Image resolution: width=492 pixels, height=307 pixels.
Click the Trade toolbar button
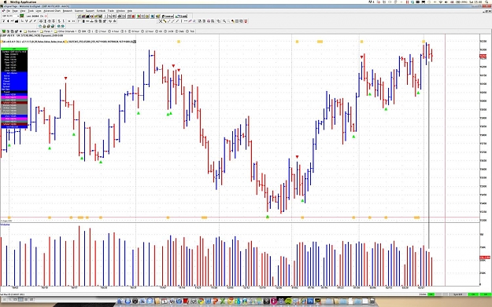pos(181,16)
